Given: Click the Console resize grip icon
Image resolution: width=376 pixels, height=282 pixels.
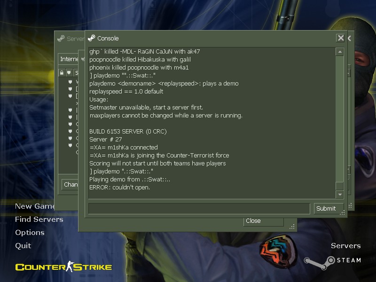Looking at the screenshot, I should point(342,213).
